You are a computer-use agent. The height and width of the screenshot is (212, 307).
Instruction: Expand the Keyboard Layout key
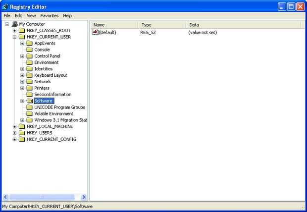[x=22, y=75]
